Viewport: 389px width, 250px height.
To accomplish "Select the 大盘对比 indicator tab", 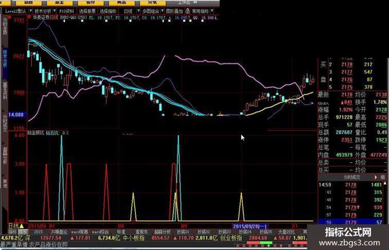I will [x=286, y=232].
